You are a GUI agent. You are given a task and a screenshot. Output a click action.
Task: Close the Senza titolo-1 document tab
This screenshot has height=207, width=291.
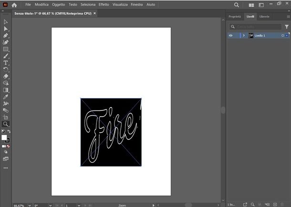point(94,13)
